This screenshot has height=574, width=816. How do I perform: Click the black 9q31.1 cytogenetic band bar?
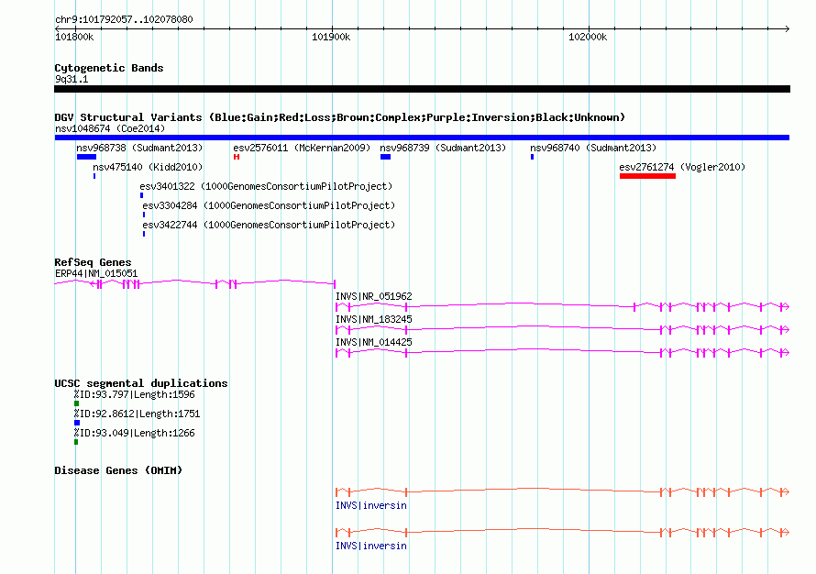tap(422, 89)
